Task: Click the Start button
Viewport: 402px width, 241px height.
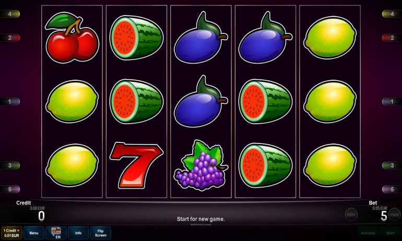Action: (x=390, y=233)
